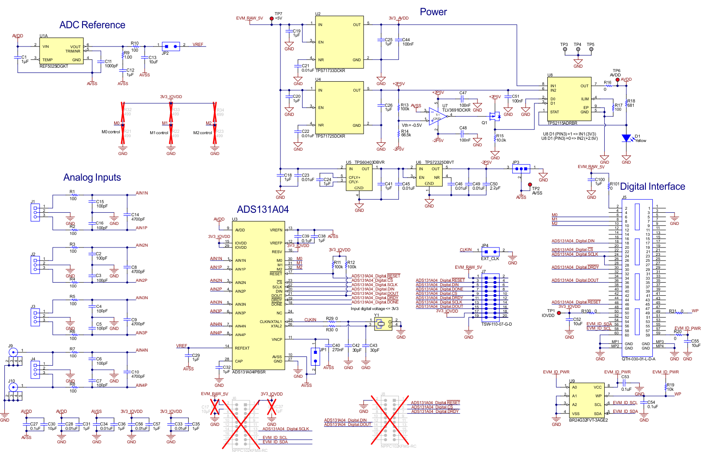Click the J4 analog input connector

(35, 370)
